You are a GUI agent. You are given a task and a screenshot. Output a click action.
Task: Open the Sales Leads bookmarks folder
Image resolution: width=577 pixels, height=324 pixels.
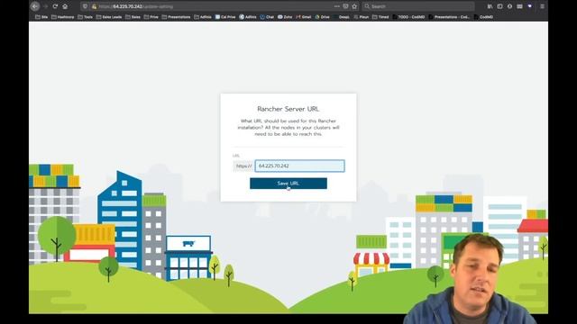click(109, 17)
